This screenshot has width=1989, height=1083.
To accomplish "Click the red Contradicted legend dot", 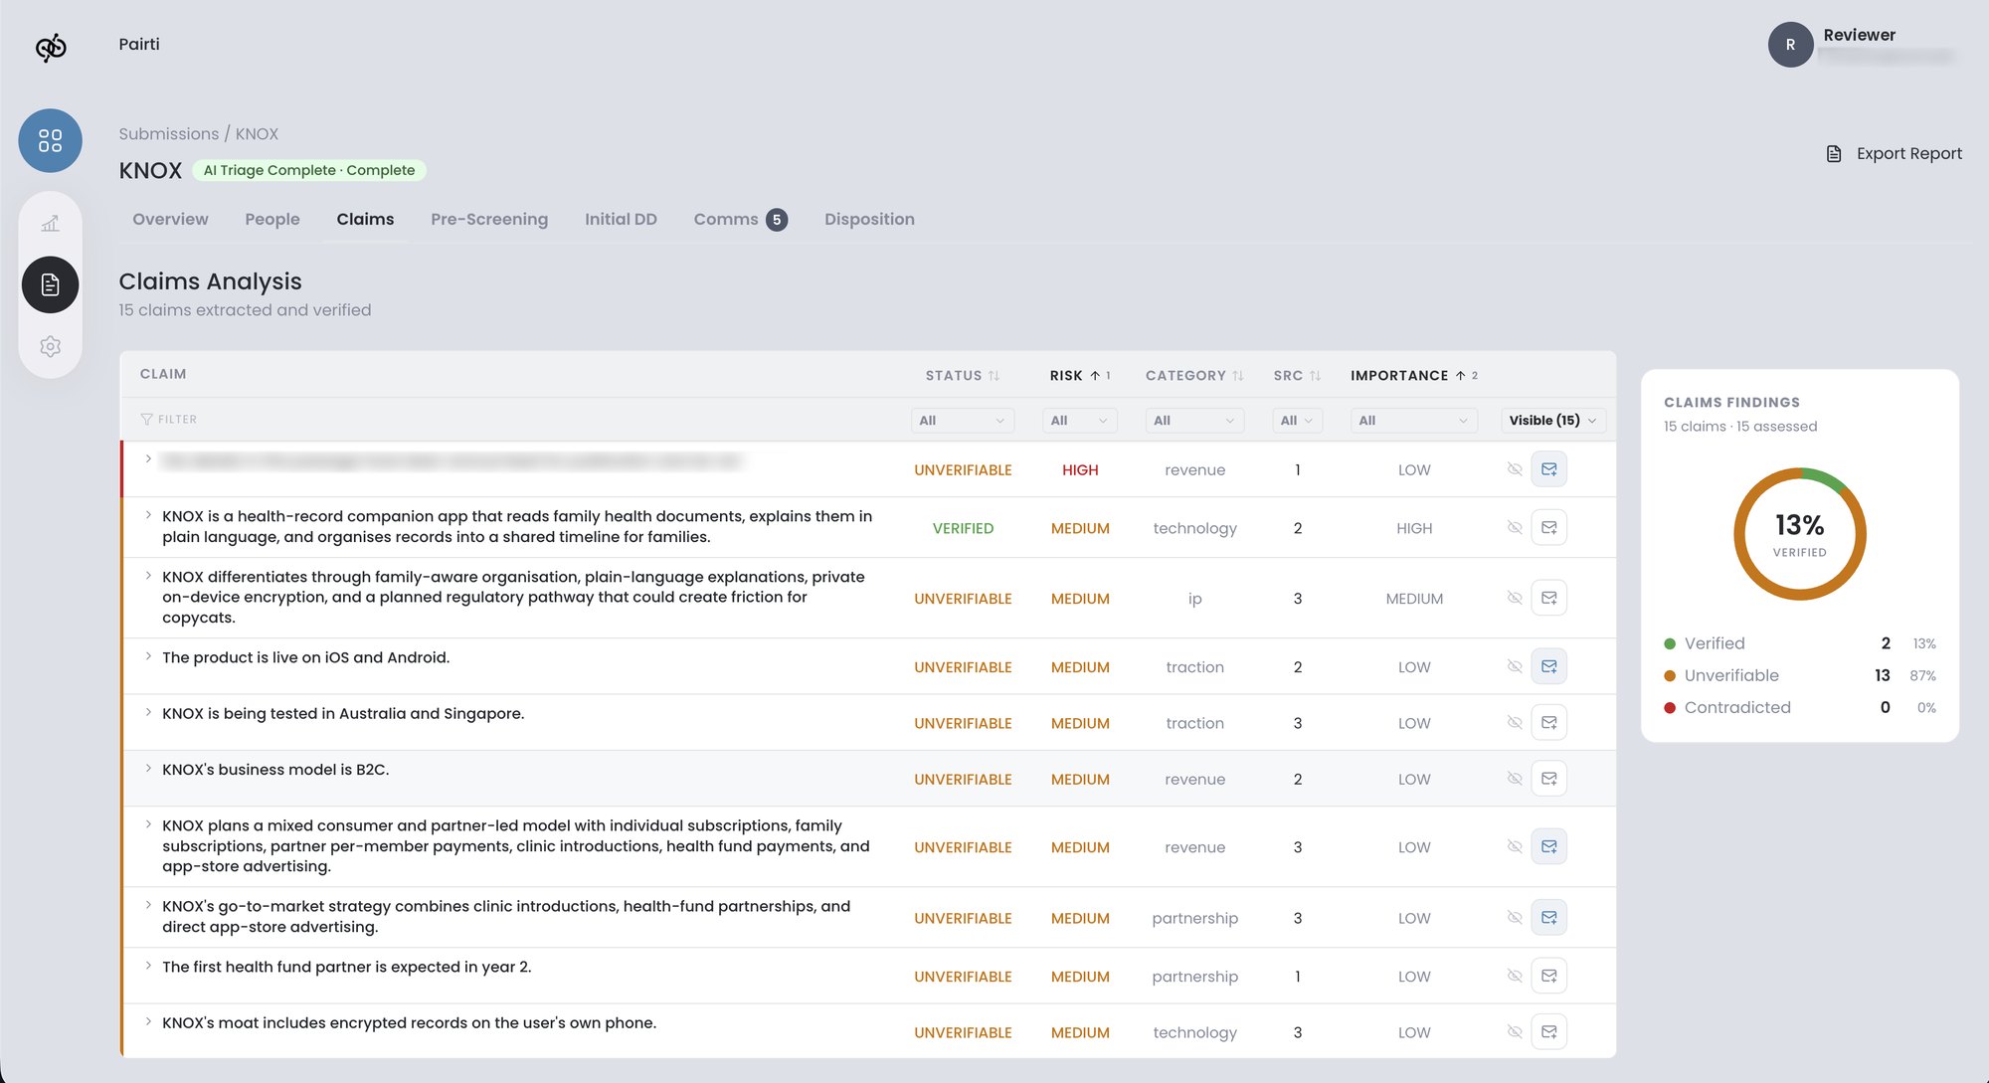I will (x=1670, y=708).
